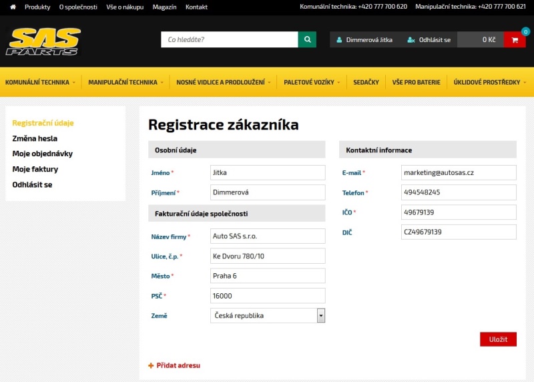Click the Název firmy input field
534x382 pixels.
268,236
